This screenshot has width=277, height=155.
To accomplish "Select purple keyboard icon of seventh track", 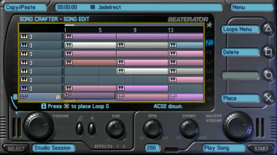I will pos(24,89).
